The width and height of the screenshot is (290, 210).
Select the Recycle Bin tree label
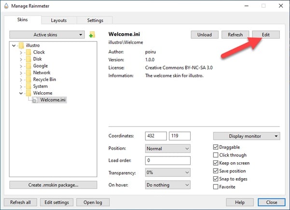click(x=44, y=79)
